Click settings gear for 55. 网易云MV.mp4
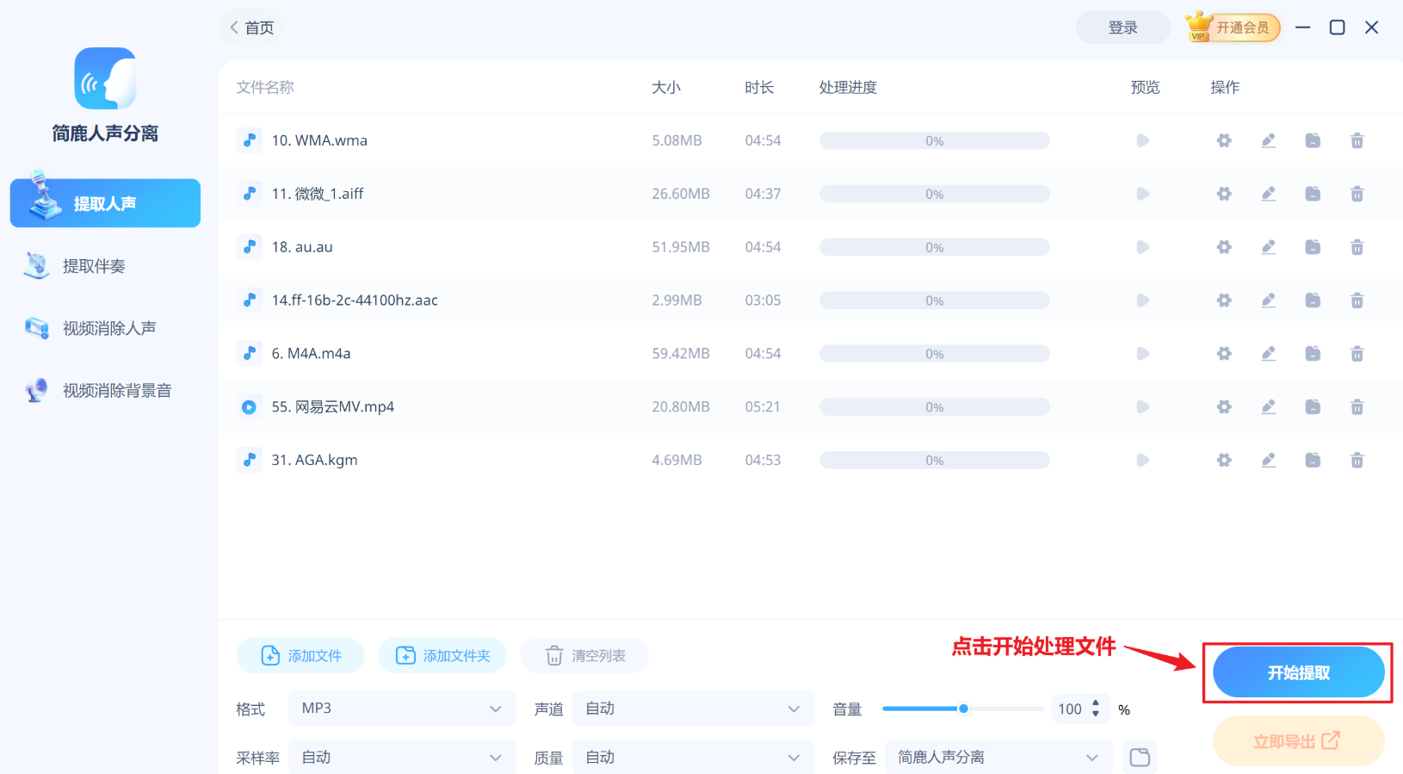 pyautogui.click(x=1223, y=407)
